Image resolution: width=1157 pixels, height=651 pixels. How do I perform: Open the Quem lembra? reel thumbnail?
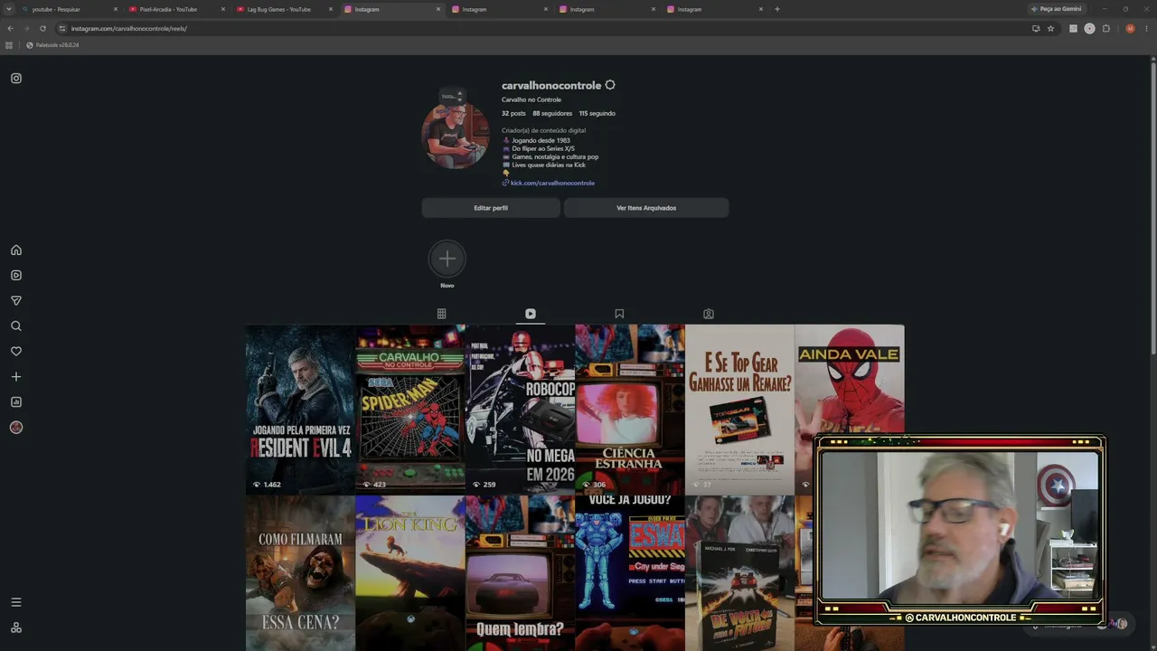pos(521,573)
